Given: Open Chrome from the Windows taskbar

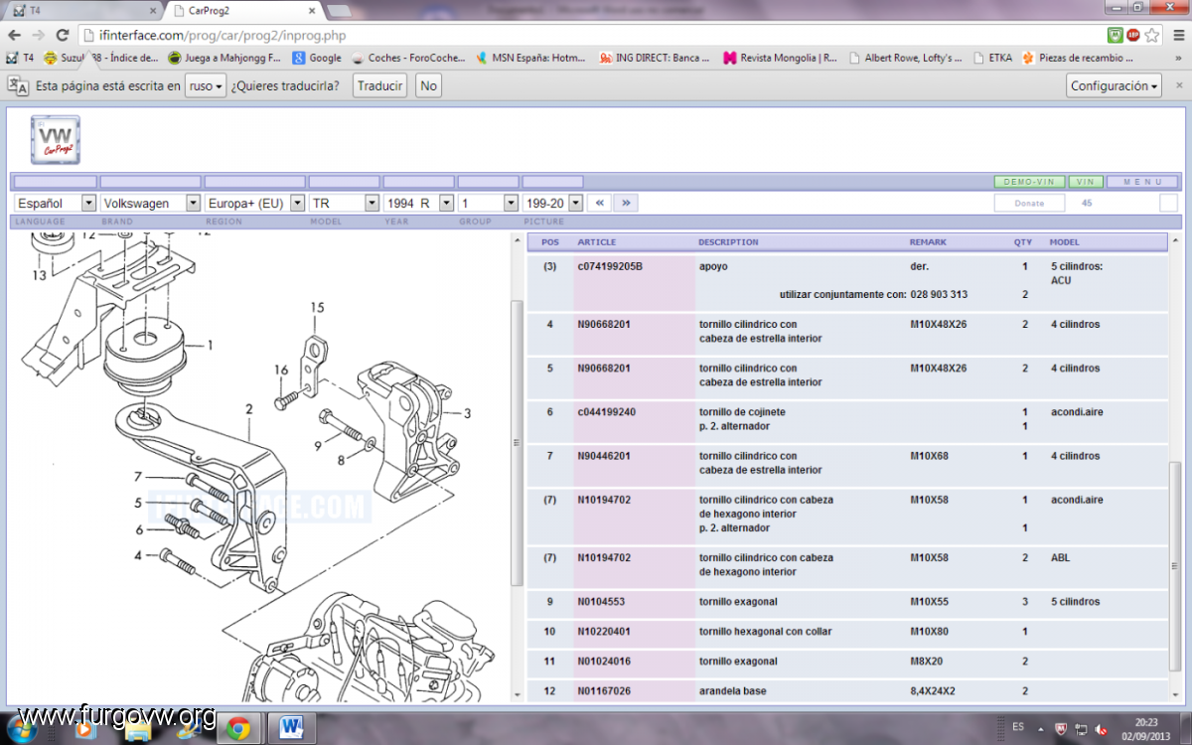Looking at the screenshot, I should point(237,728).
